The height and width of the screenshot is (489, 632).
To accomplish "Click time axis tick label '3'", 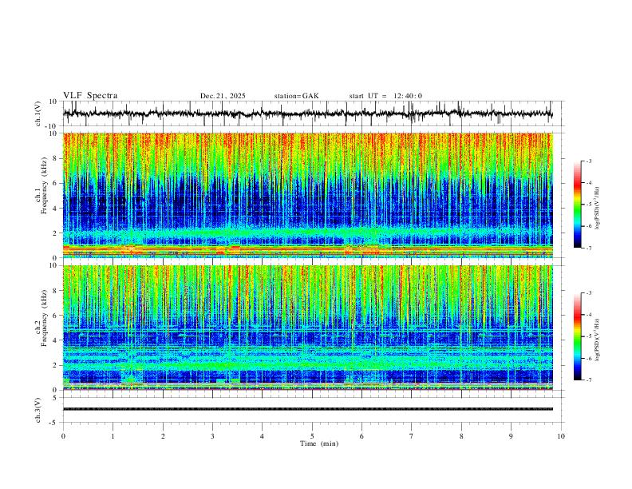I will (x=212, y=436).
